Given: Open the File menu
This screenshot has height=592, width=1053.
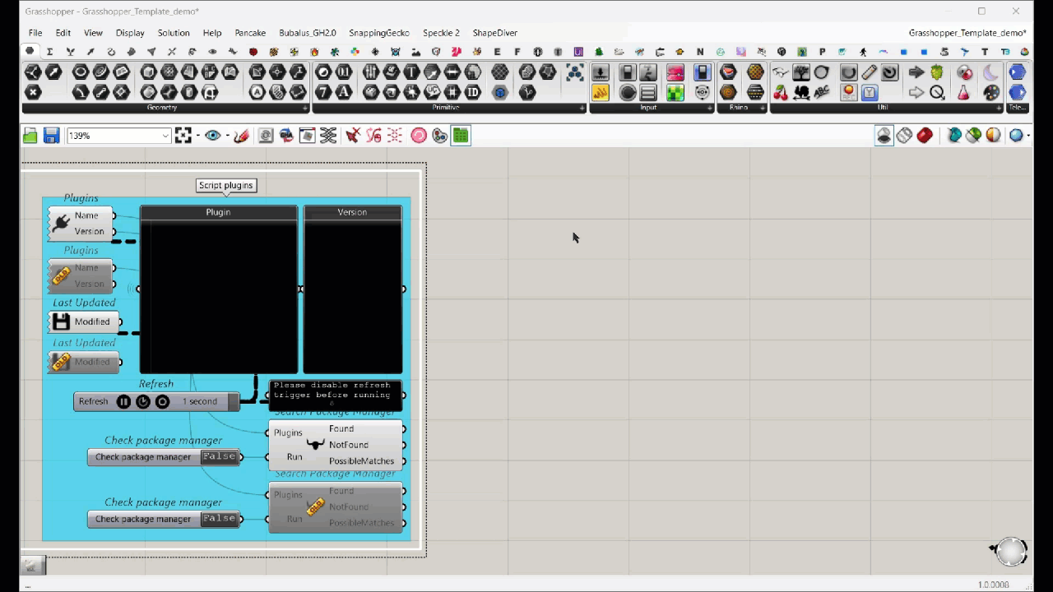Looking at the screenshot, I should coord(35,33).
